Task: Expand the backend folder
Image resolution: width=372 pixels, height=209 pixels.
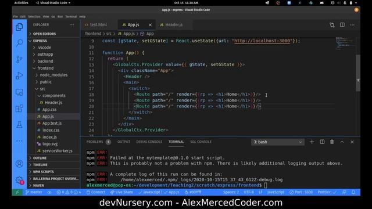Action: tap(53, 61)
